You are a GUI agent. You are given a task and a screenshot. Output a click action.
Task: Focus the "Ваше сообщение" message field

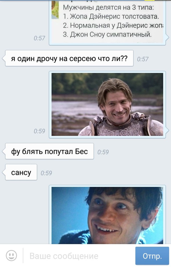click(79, 256)
